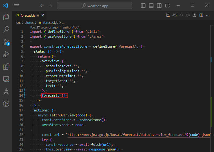Click the disabled commit circle icon in editor toolbar

181,15
